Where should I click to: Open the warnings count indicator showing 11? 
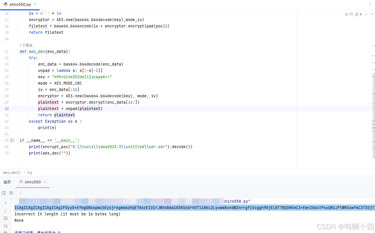pyautogui.click(x=349, y=14)
